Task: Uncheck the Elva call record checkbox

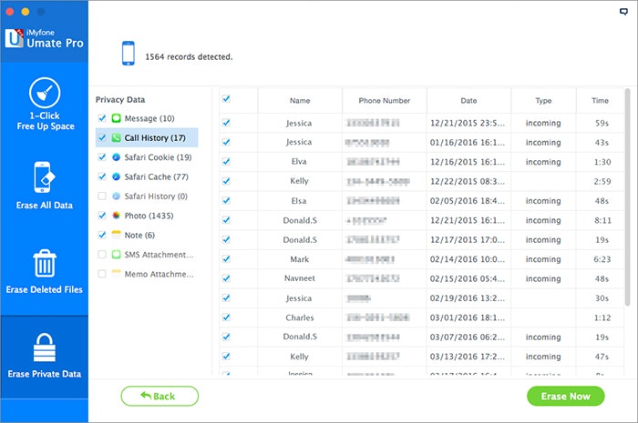Action: tap(226, 162)
